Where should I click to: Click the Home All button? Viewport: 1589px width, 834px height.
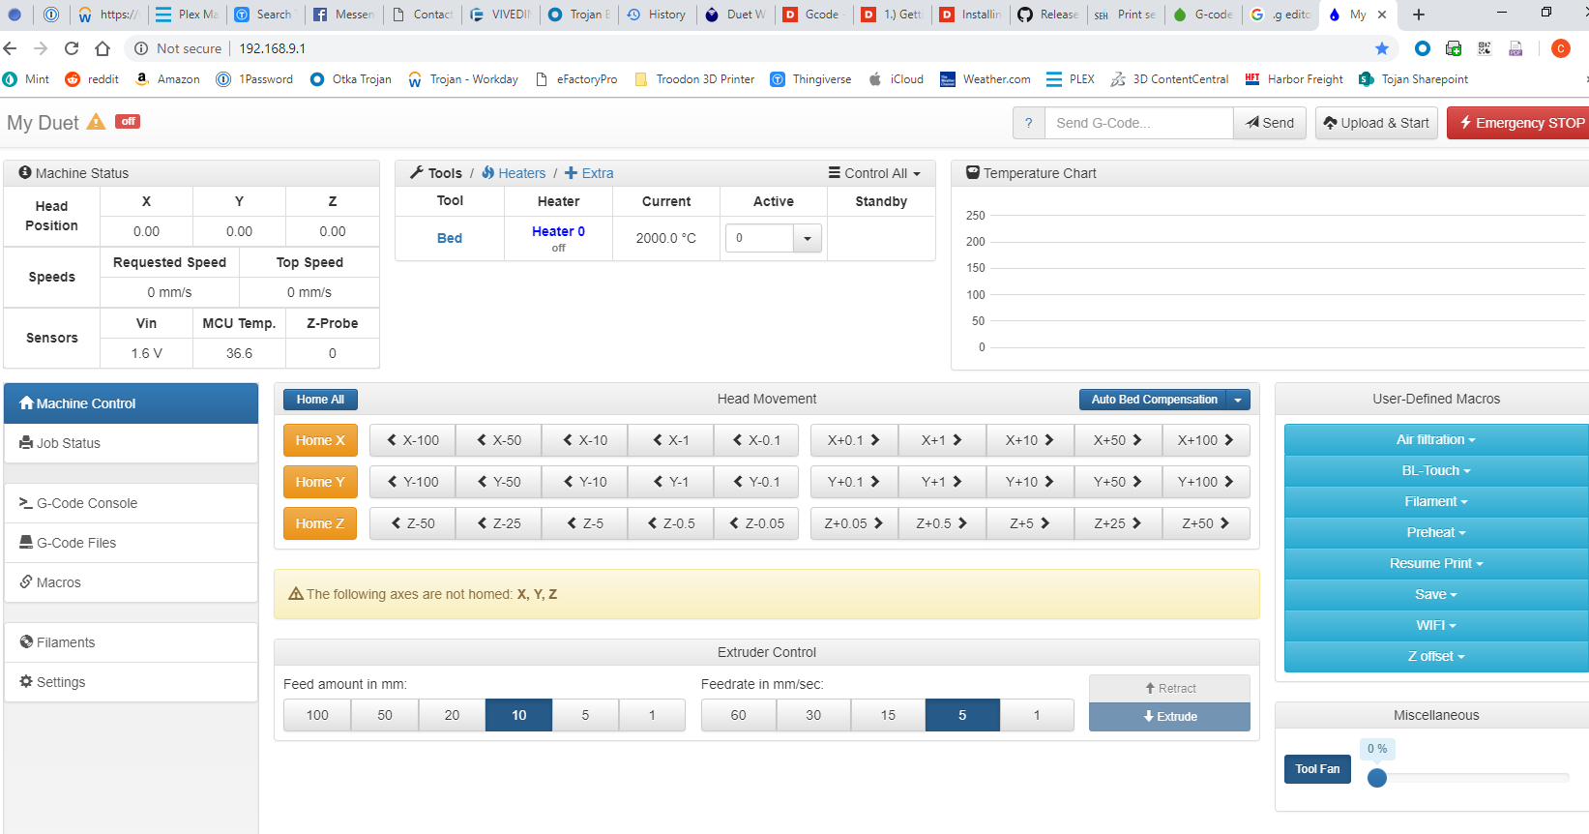tap(320, 400)
